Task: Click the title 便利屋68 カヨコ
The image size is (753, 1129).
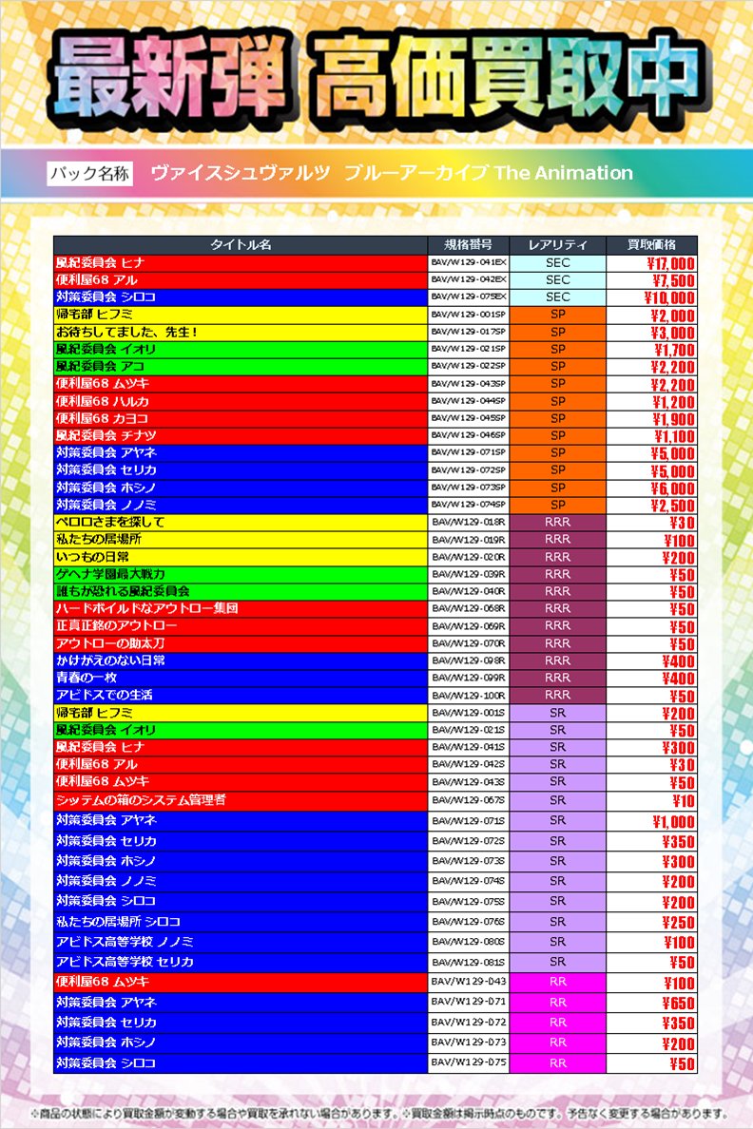Action: 103,418
